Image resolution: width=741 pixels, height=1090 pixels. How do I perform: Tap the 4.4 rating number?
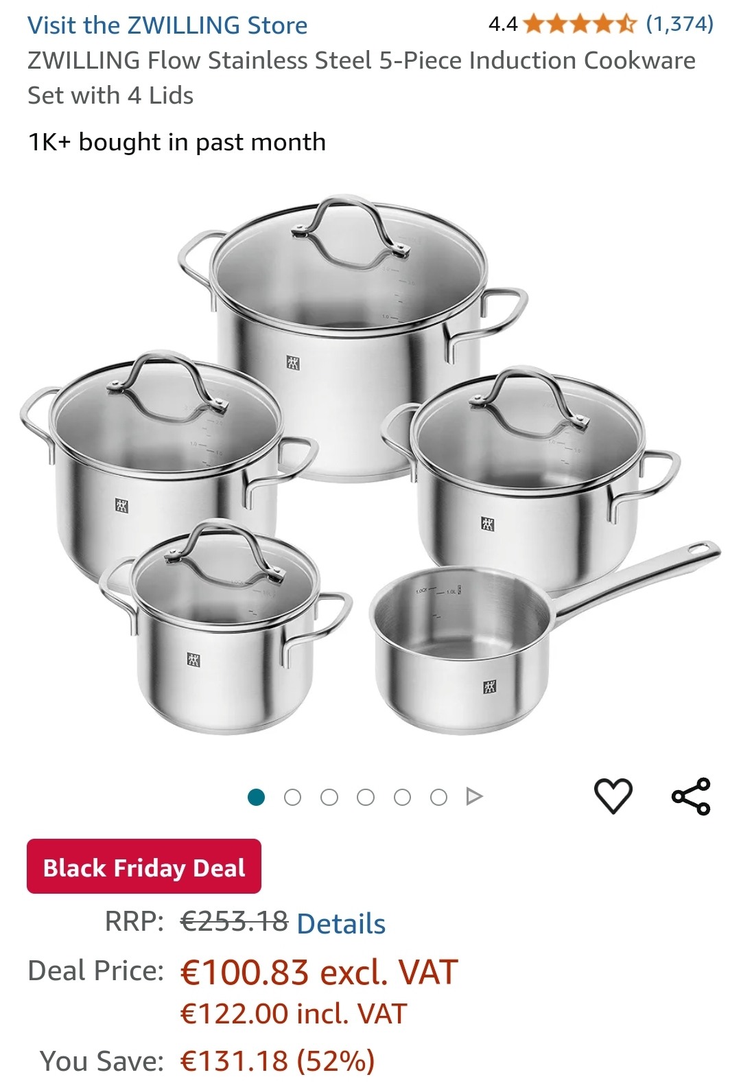click(x=502, y=25)
